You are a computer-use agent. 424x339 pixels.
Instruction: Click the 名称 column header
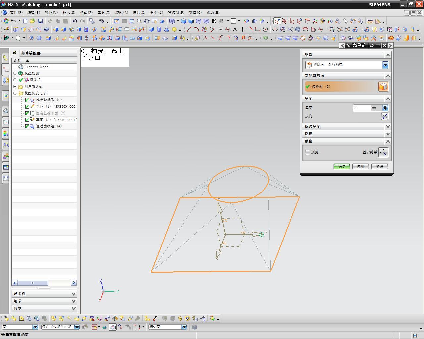44,61
